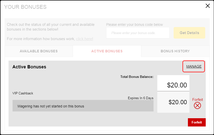214x135 pixels.
Task: Click the VIP Cashback bonus name
Action: pyautogui.click(x=23, y=93)
